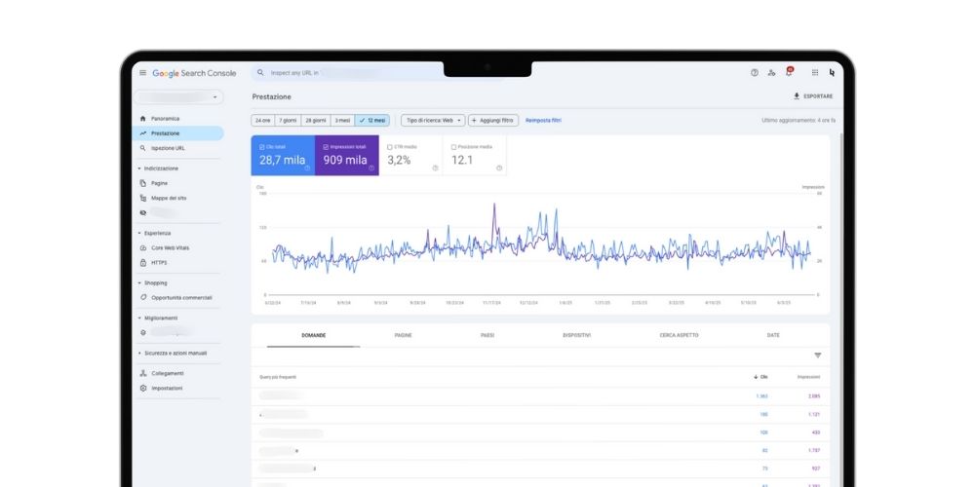
Task: Select the 3 mesi date range
Action: click(342, 121)
